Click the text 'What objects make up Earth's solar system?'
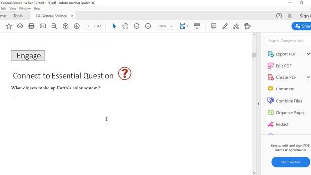311x175 pixels. tap(55, 87)
